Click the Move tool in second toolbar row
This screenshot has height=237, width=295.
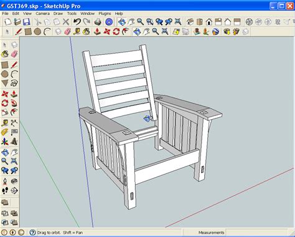(106, 32)
